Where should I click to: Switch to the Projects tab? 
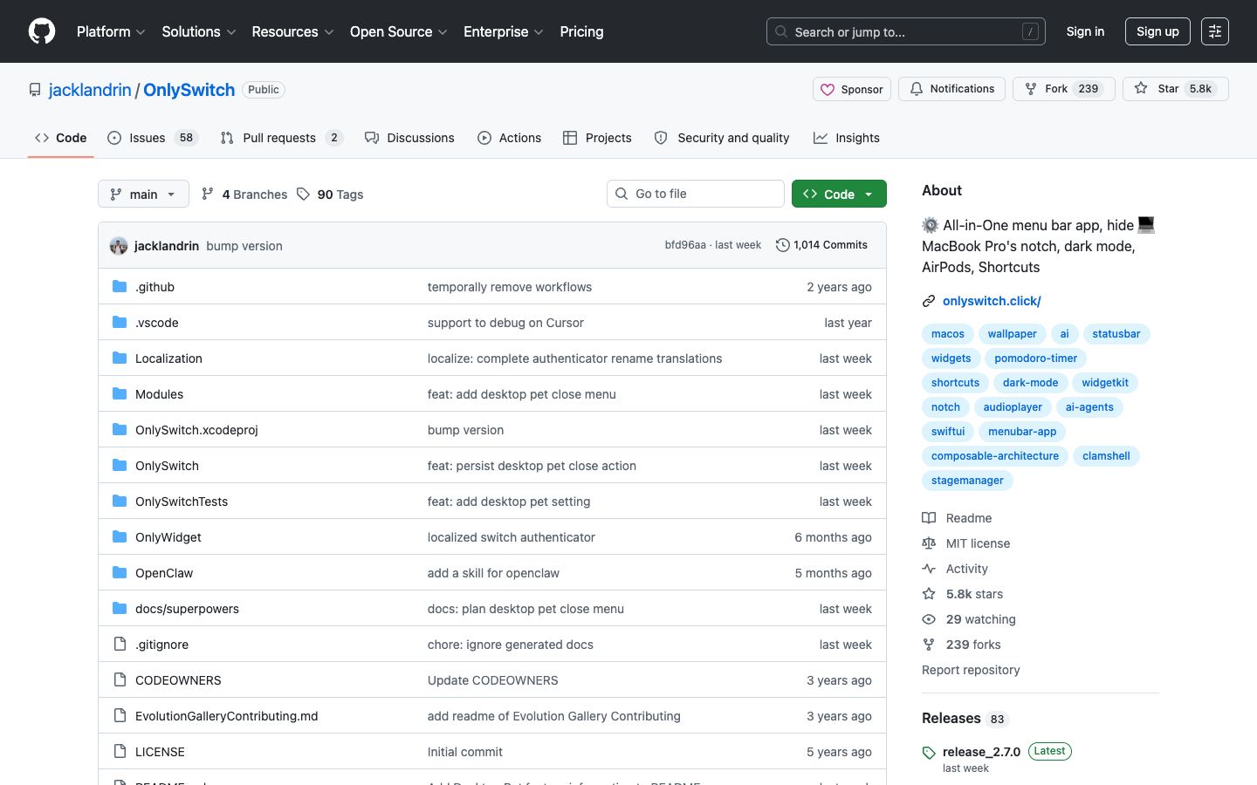pos(597,138)
